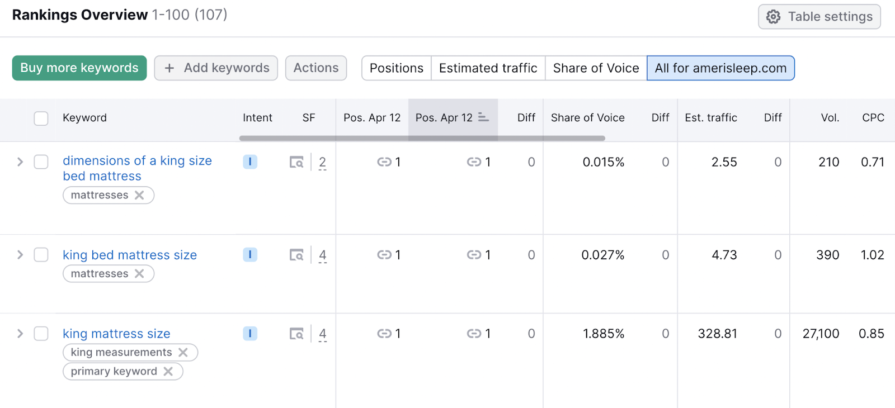895x408 pixels.
Task: Remove the king measurements tag
Action: tap(183, 352)
